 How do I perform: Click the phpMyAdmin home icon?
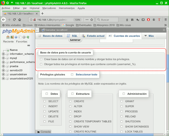(x=8, y=37)
